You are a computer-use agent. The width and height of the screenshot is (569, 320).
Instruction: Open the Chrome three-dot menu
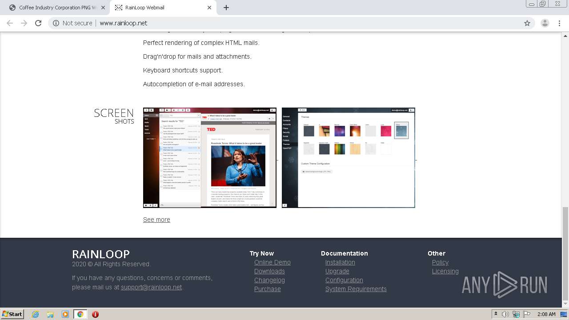(x=559, y=23)
